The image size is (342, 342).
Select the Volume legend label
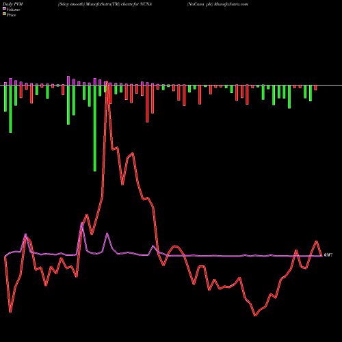13,10
